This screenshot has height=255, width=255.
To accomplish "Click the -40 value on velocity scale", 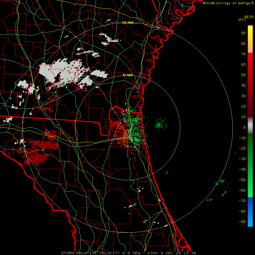I will [242, 169].
